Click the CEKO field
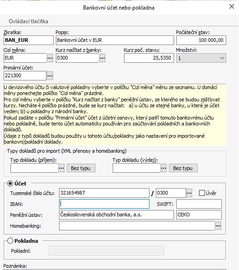The width and height of the screenshot is (239, 270). click(199, 215)
